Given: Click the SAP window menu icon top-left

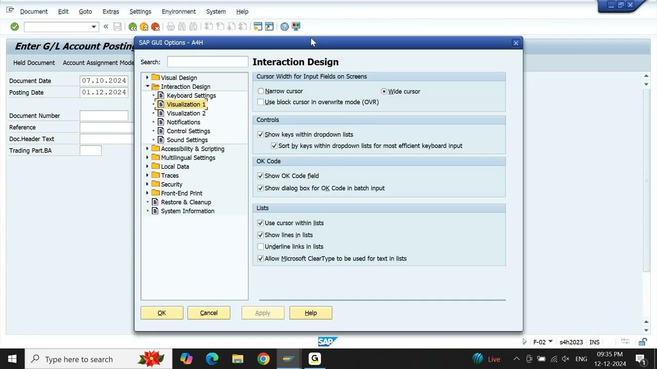Looking at the screenshot, I should pyautogui.click(x=10, y=10).
